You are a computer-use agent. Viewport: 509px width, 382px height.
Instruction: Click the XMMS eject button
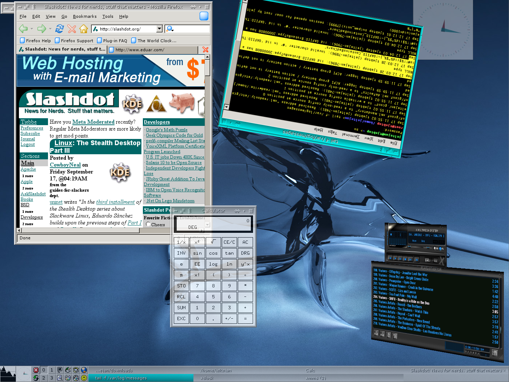(417, 260)
